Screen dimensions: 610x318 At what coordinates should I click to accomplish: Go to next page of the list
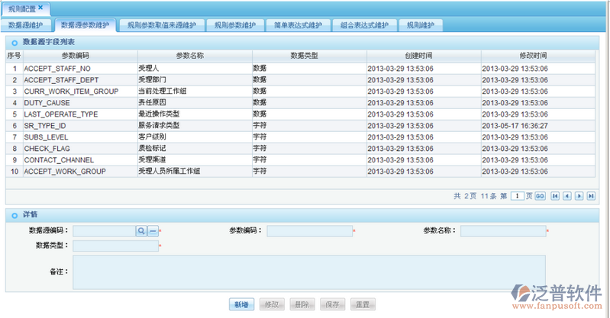point(579,196)
